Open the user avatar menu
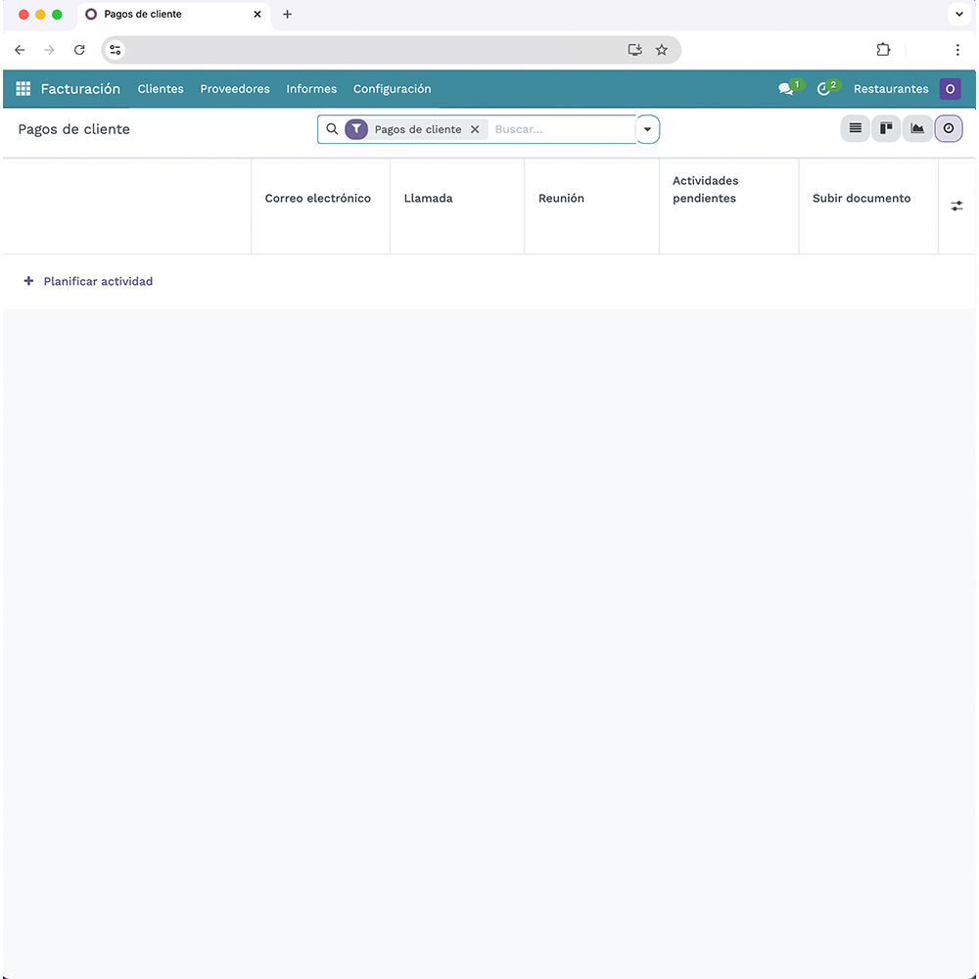Image resolution: width=979 pixels, height=979 pixels. (x=950, y=89)
